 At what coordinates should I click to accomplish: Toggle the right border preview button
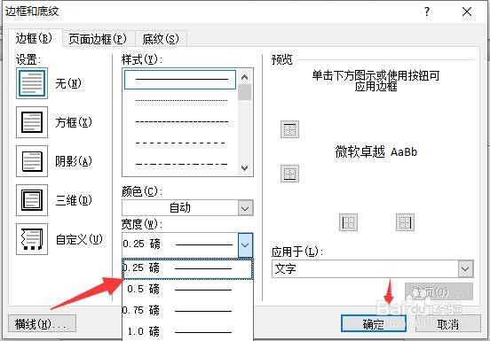click(x=405, y=222)
